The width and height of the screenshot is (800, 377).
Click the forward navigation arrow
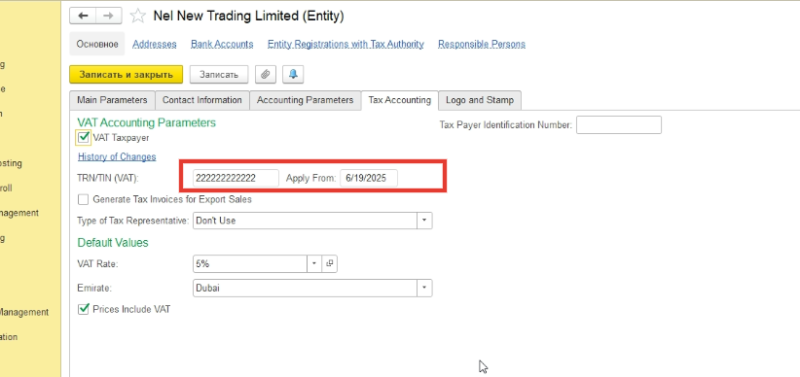pos(109,16)
